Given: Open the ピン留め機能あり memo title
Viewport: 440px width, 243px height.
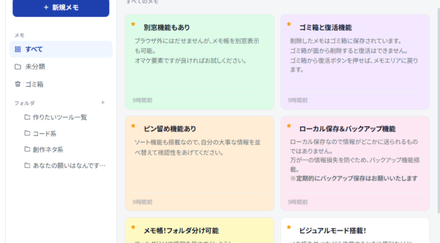Looking at the screenshot, I should point(170,129).
